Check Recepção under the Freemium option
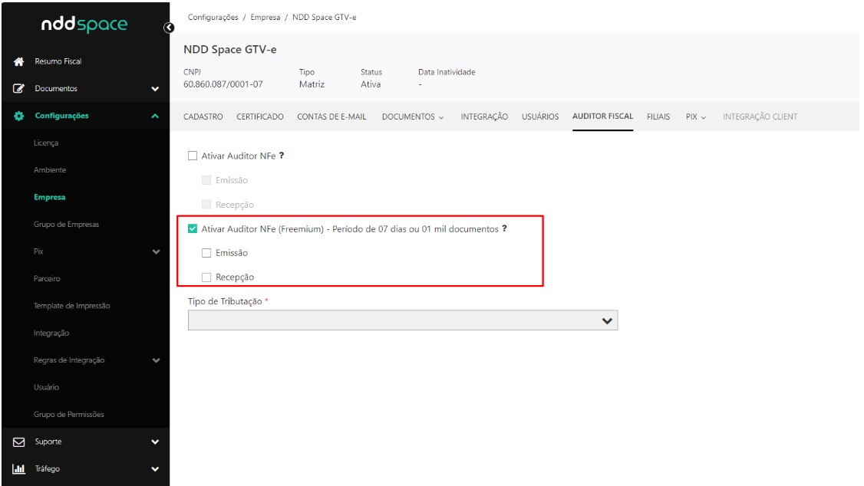Image resolution: width=864 pixels, height=486 pixels. 206,277
